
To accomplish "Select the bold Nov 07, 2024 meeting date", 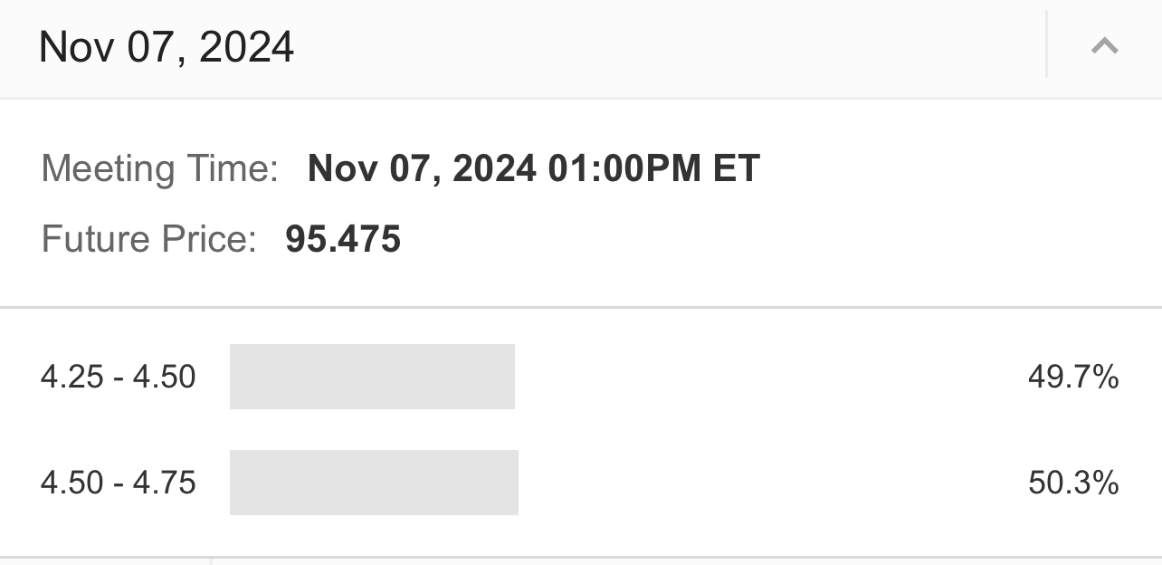I will (422, 169).
